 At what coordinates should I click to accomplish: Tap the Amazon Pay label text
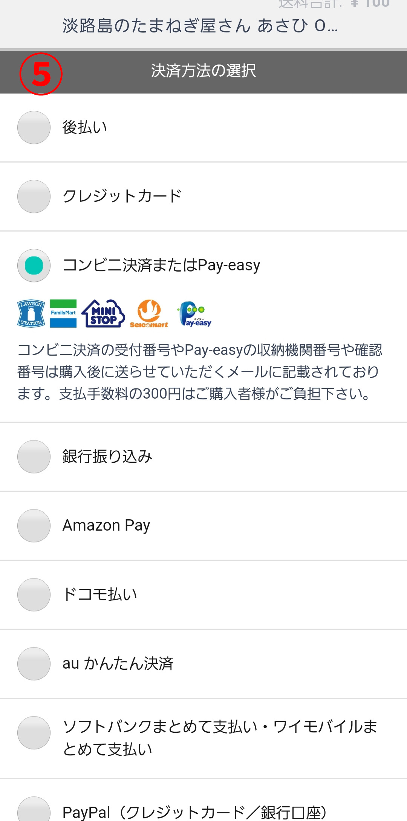click(106, 526)
